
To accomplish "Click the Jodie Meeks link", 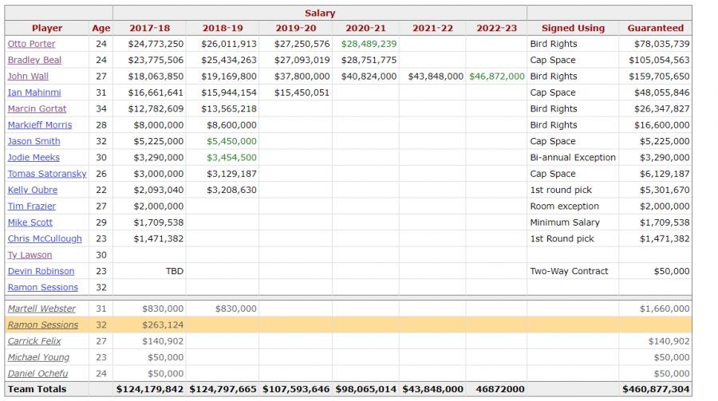I will point(34,158).
